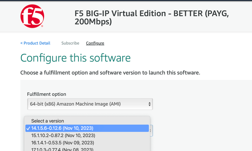
Task: Click the 'Choose a fulfillment option' description text
Action: [x=110, y=73]
